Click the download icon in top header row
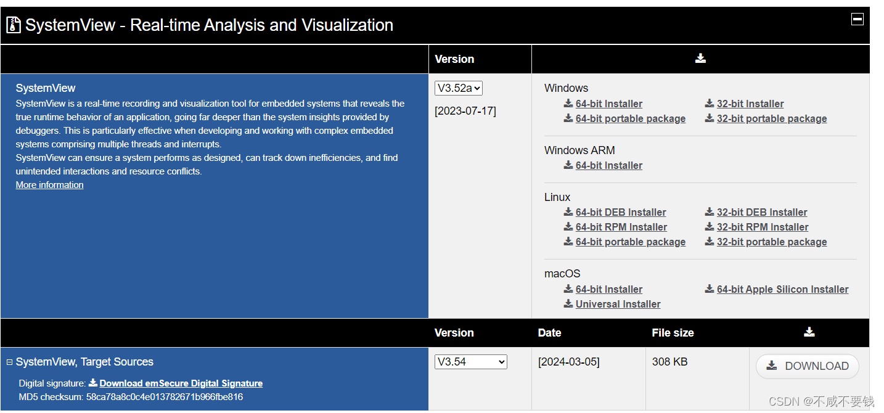The height and width of the screenshot is (413, 884). pos(700,59)
